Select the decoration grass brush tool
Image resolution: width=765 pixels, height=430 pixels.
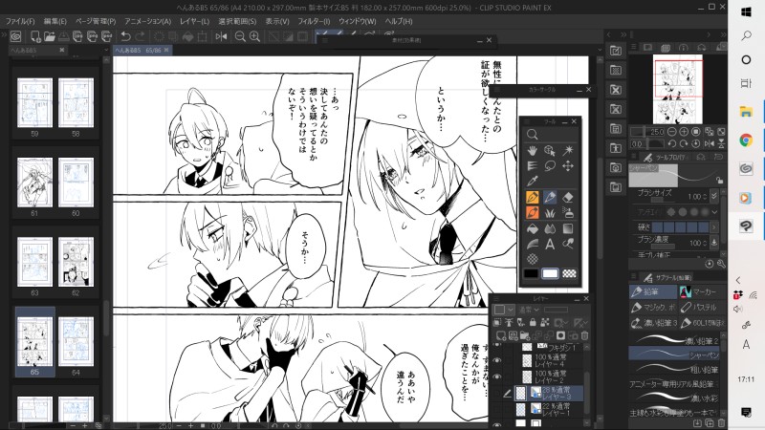point(550,213)
